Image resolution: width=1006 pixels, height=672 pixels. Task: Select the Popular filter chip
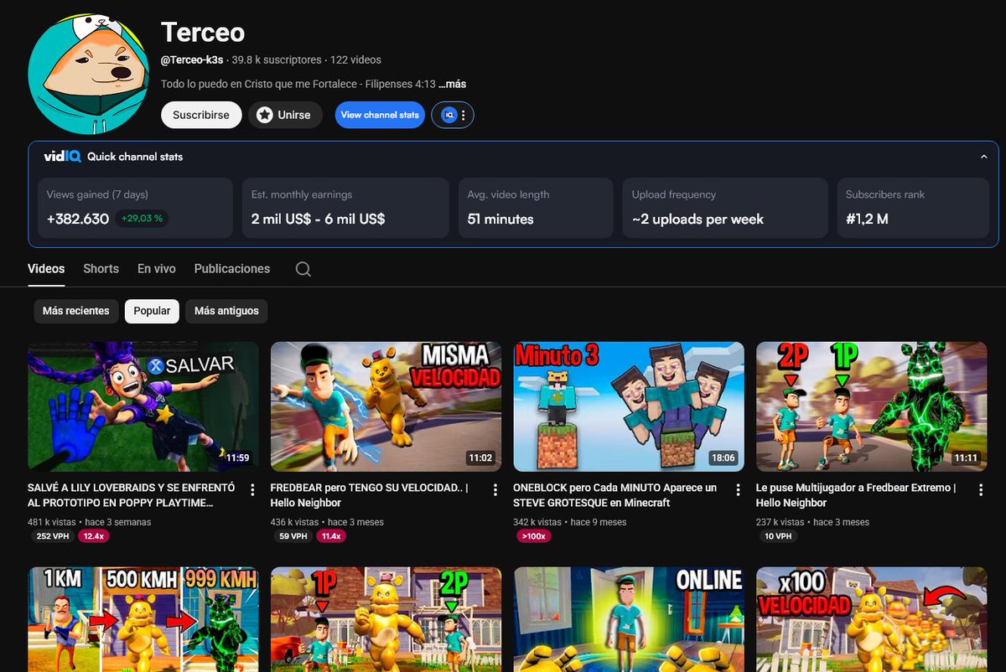[152, 311]
